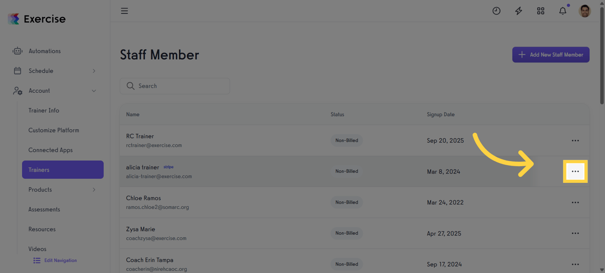Click the clock history icon in the header
The width and height of the screenshot is (605, 273).
click(496, 11)
